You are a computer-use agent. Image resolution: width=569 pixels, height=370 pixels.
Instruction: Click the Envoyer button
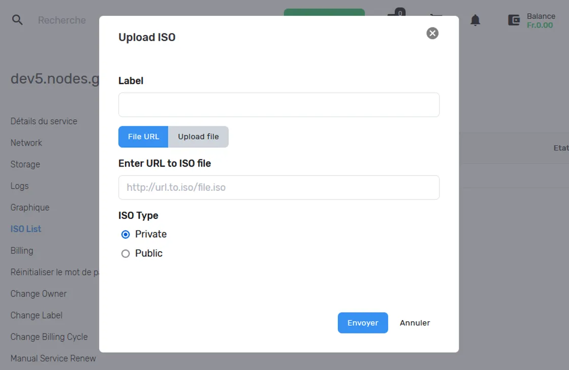(x=363, y=322)
